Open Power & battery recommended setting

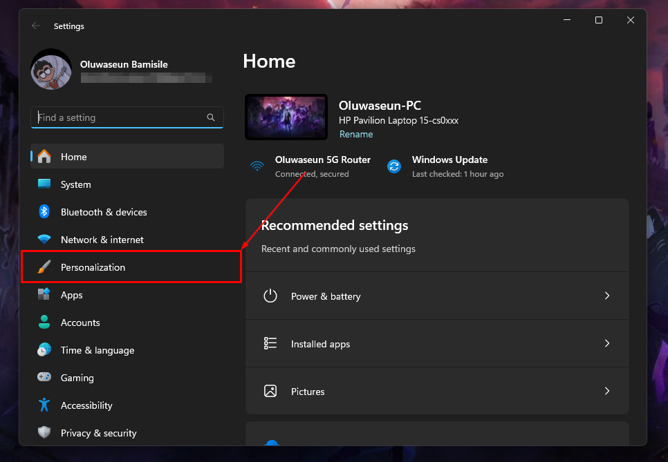click(437, 296)
